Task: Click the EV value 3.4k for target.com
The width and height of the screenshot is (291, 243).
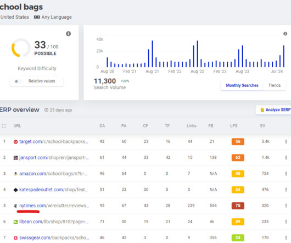Action: tap(265, 141)
